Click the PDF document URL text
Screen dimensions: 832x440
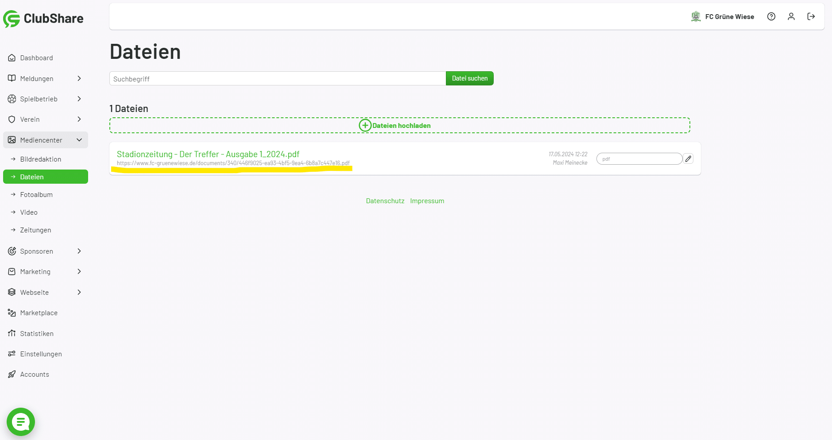coord(233,163)
